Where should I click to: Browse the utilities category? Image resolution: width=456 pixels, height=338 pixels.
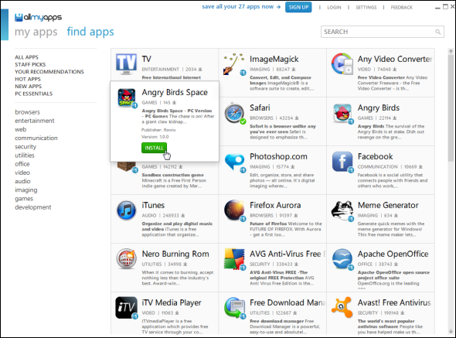pyautogui.click(x=25, y=155)
